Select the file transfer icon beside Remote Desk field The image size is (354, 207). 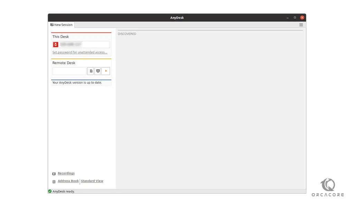91,71
